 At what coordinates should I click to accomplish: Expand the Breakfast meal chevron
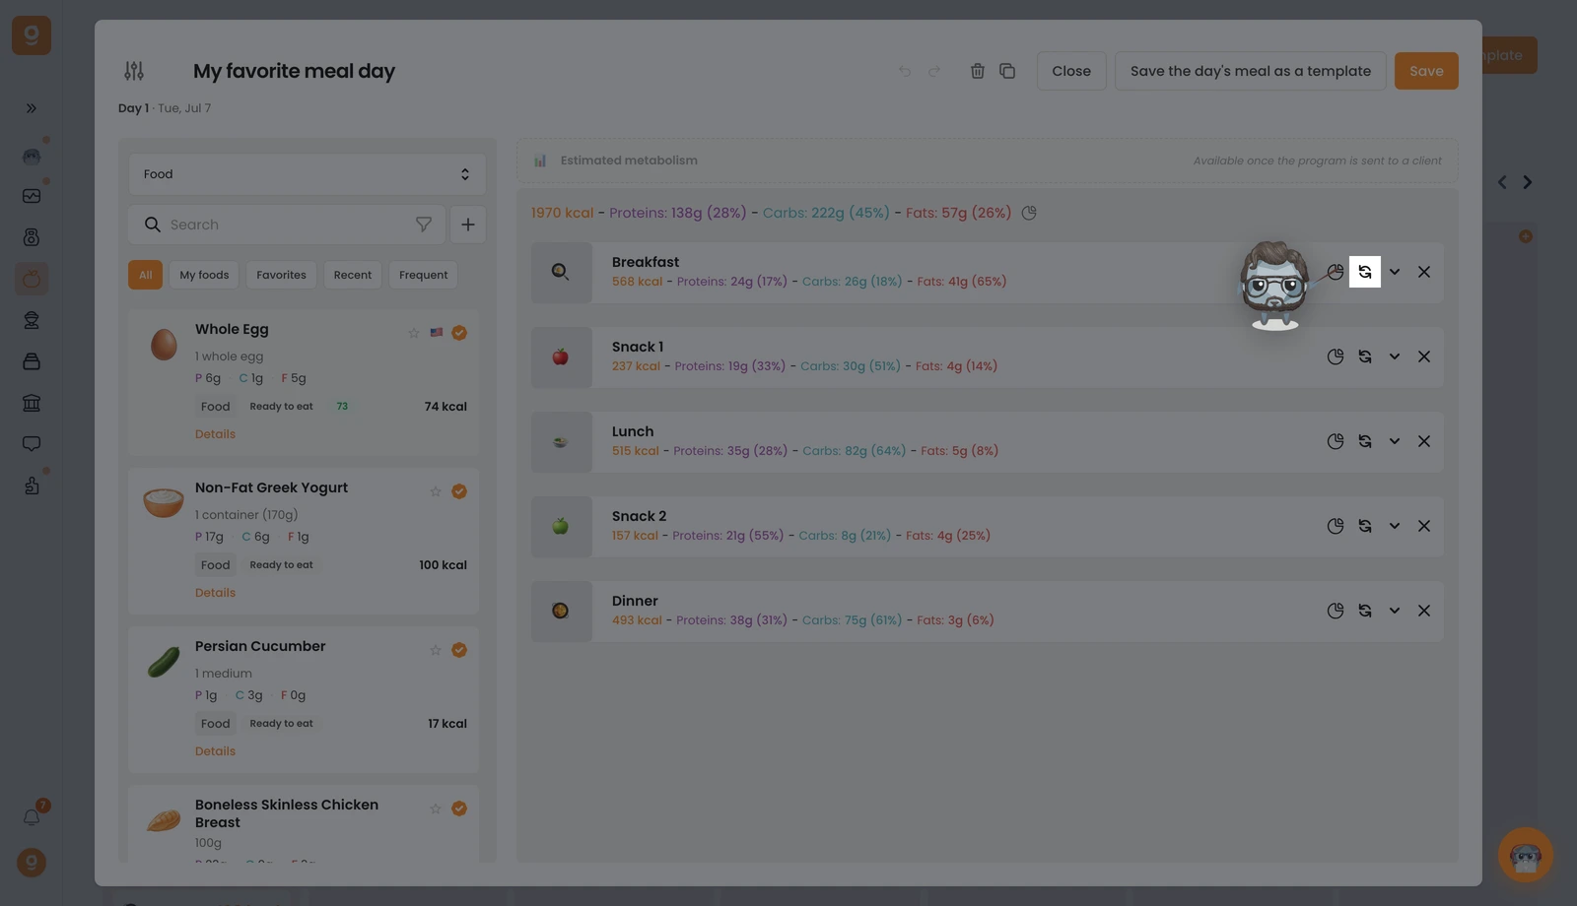coord(1395,272)
